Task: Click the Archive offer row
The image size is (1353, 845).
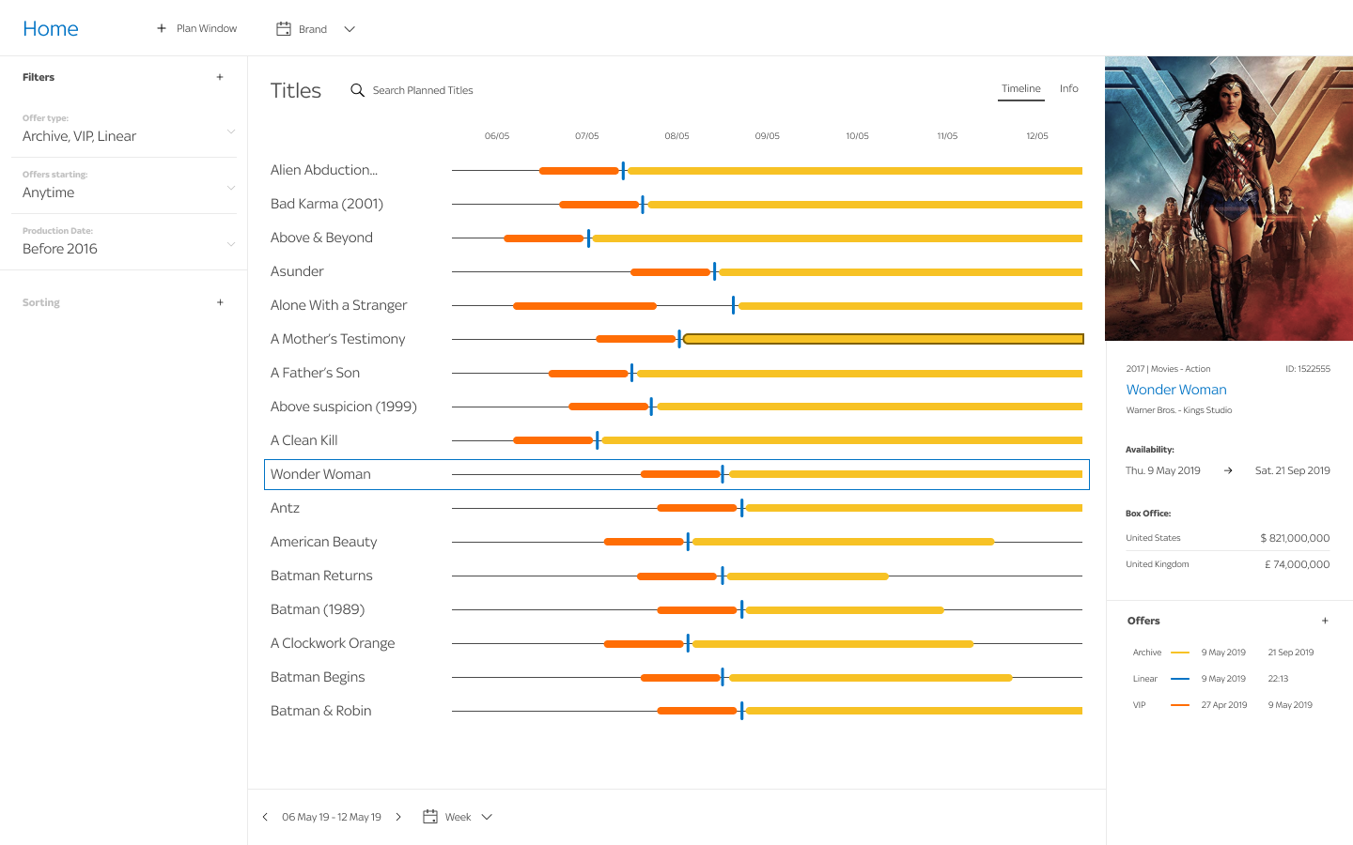Action: (1223, 653)
